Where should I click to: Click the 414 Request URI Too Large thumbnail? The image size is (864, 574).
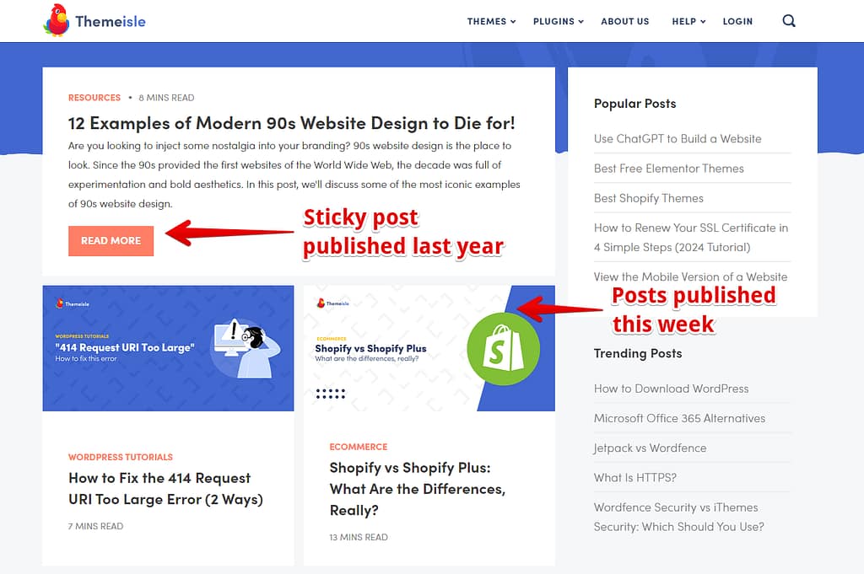[x=168, y=349]
